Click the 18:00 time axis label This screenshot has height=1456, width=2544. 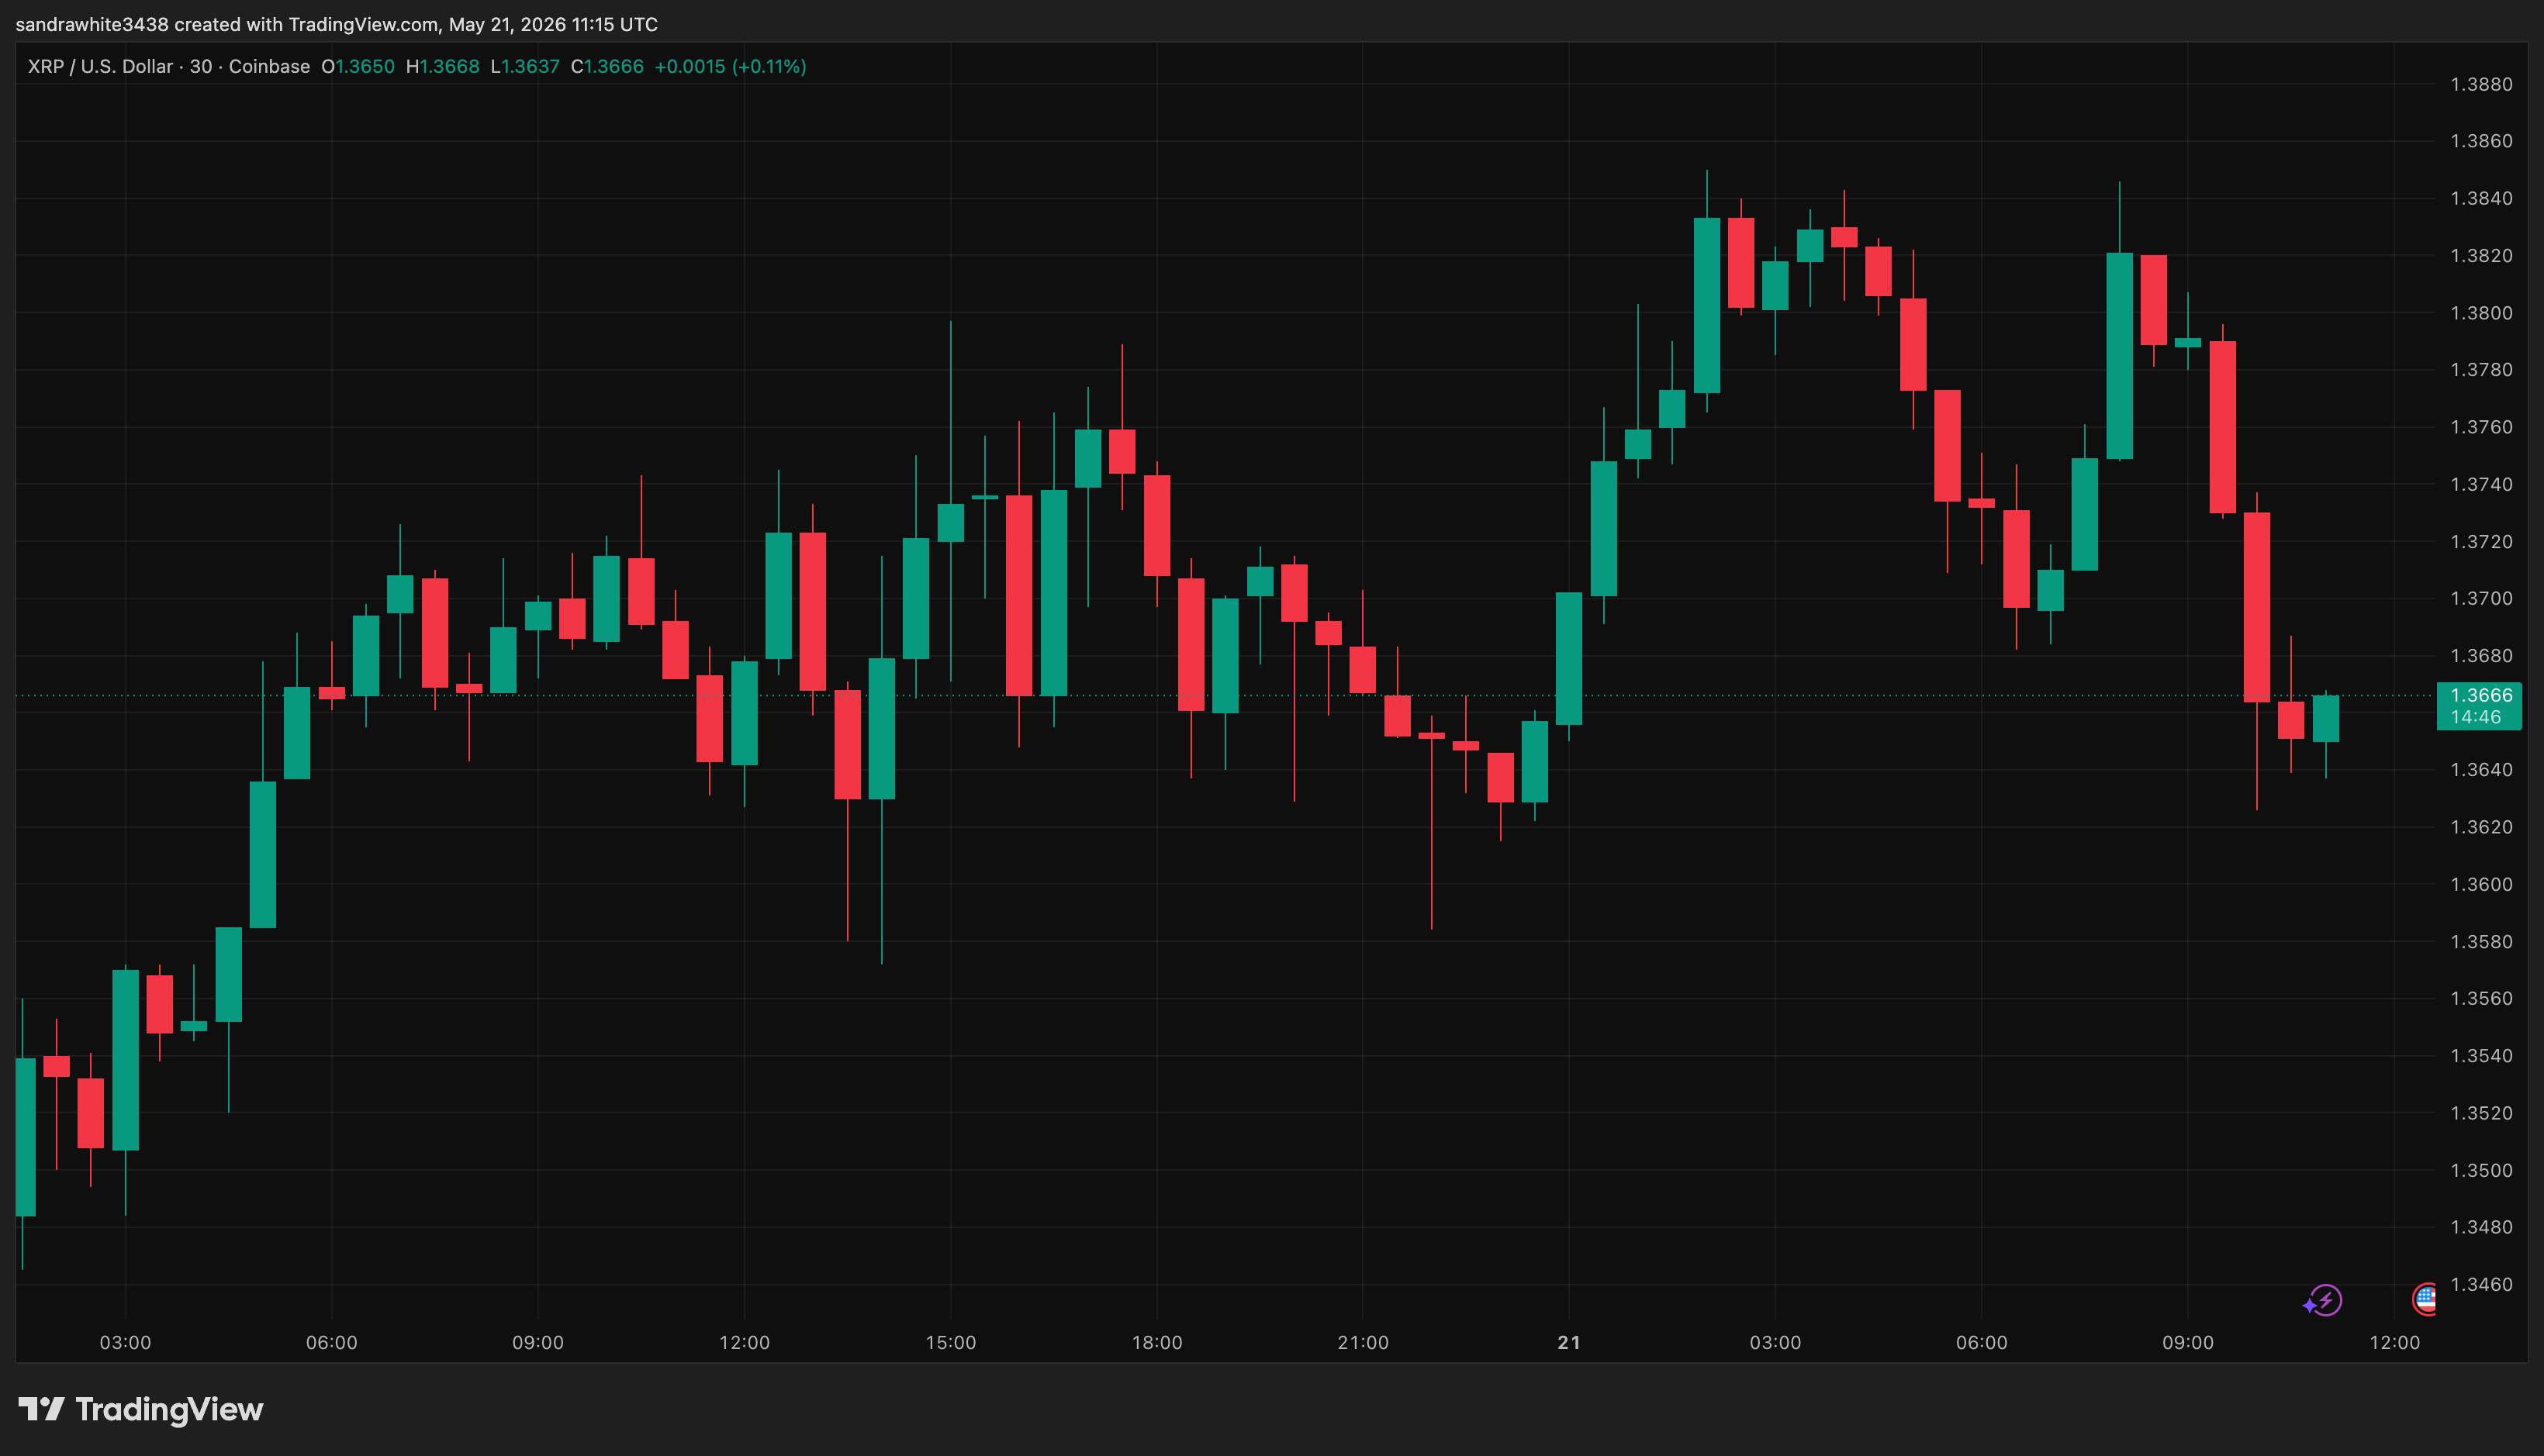1156,1343
